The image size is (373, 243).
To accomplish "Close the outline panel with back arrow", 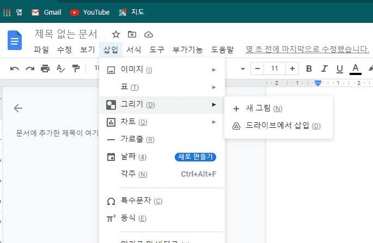I will [x=18, y=108].
